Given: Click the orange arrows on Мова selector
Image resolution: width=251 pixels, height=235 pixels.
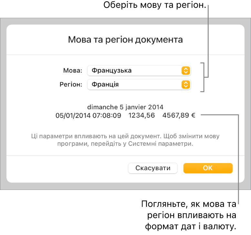Looking at the screenshot, I should coord(186,71).
